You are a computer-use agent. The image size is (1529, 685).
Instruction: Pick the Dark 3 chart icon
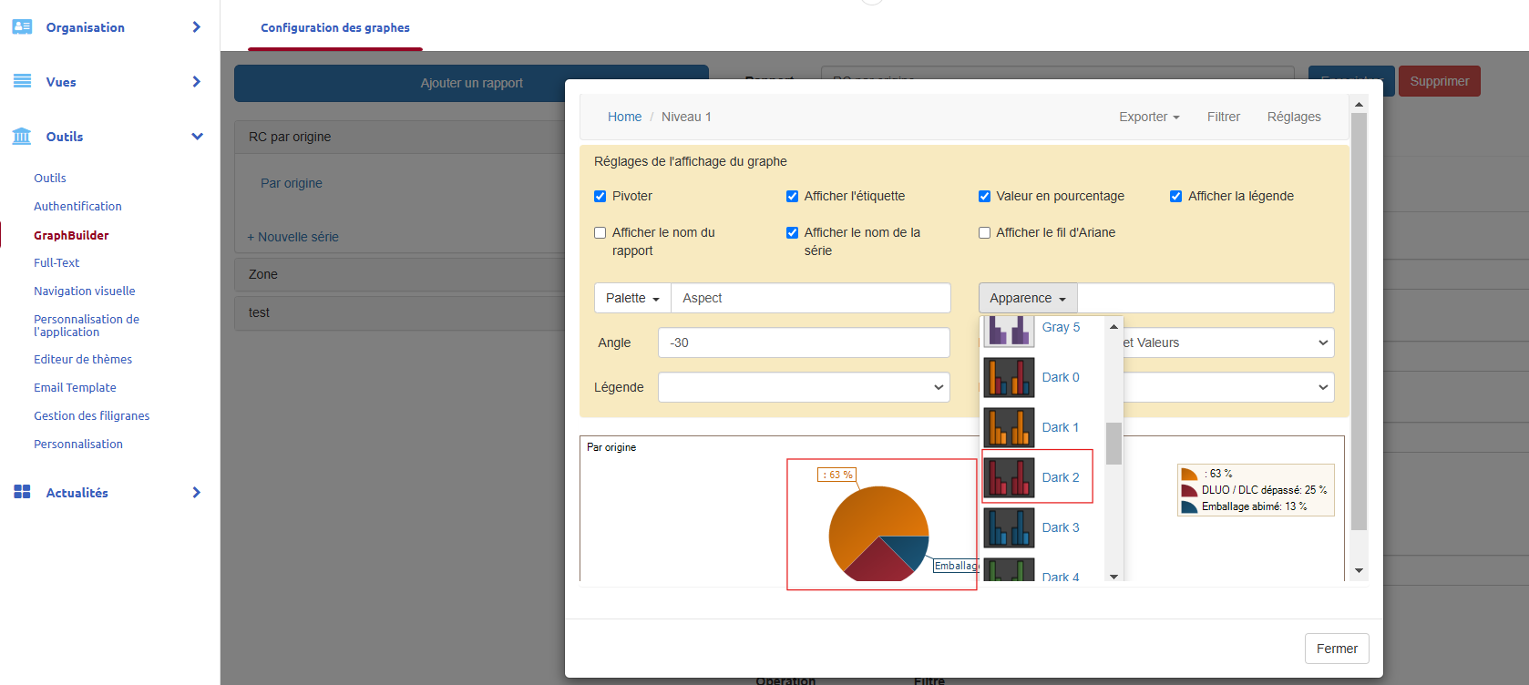click(1009, 527)
